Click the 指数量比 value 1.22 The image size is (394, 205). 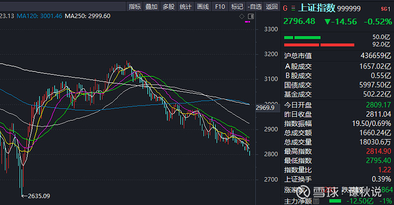[385, 170]
